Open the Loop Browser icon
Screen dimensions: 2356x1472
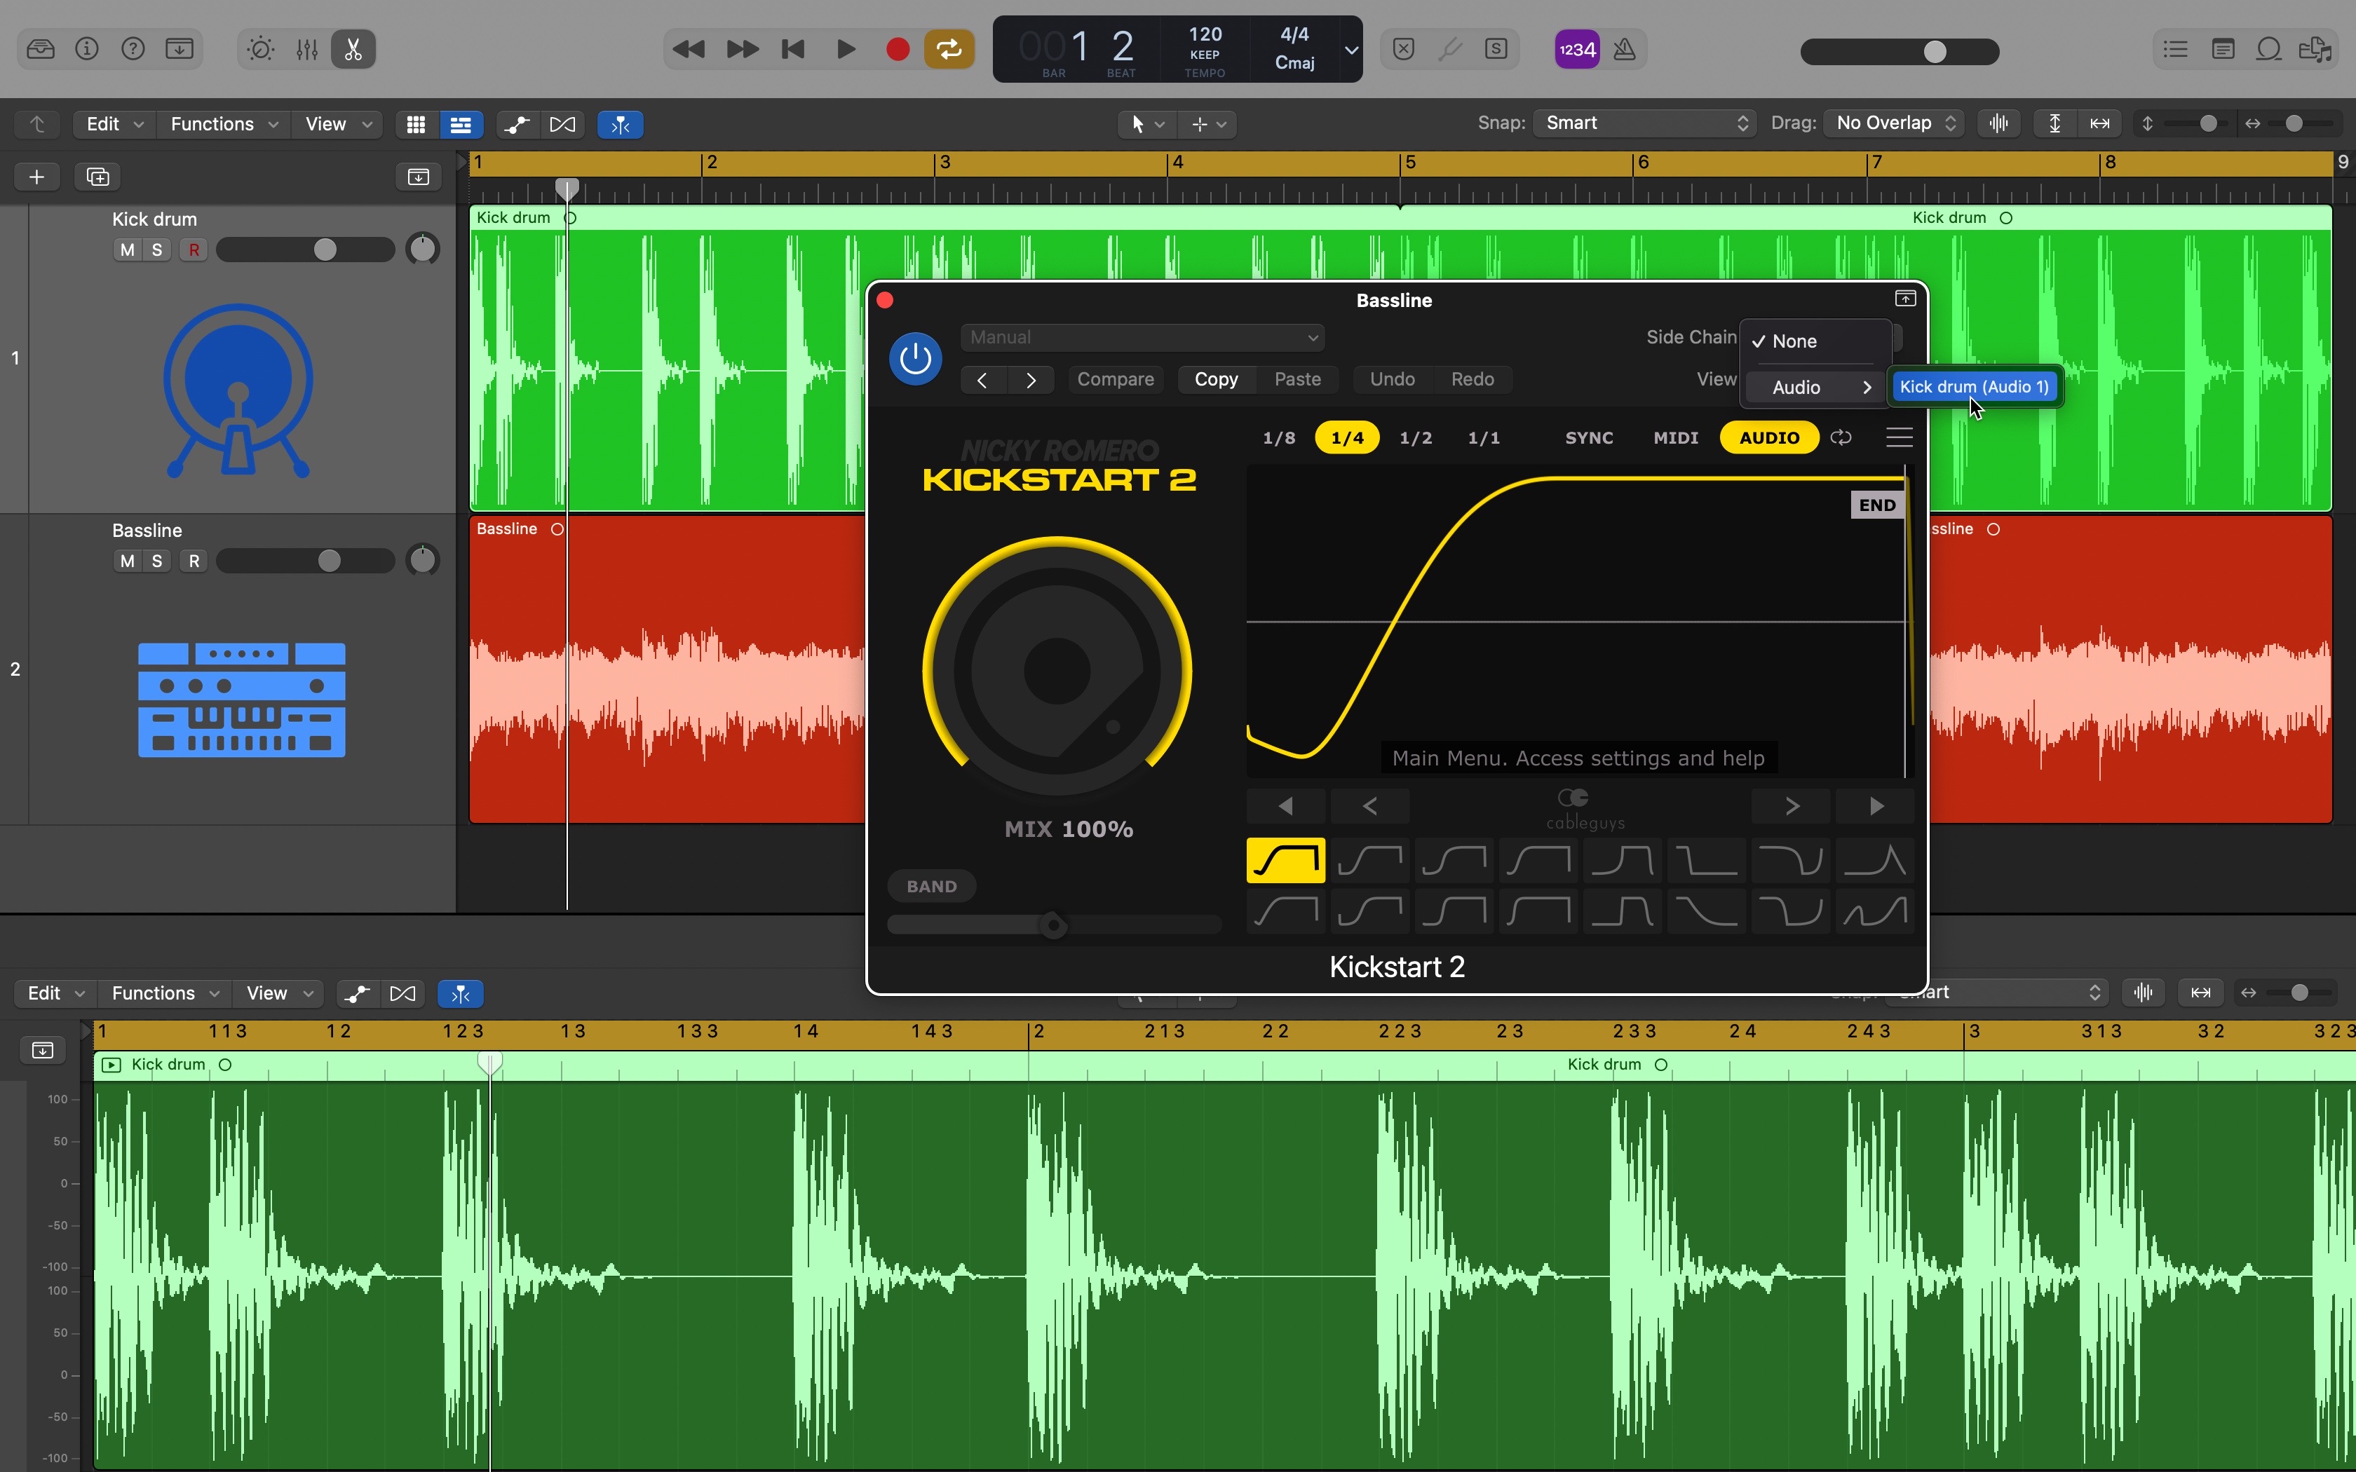(2269, 48)
